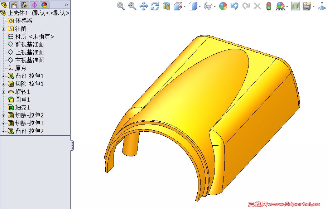Open the Display Style dropdown arrow

tap(200, 6)
